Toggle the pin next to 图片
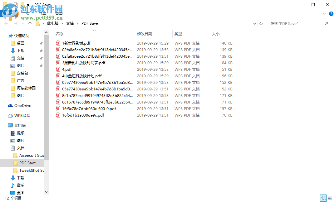 (41, 65)
